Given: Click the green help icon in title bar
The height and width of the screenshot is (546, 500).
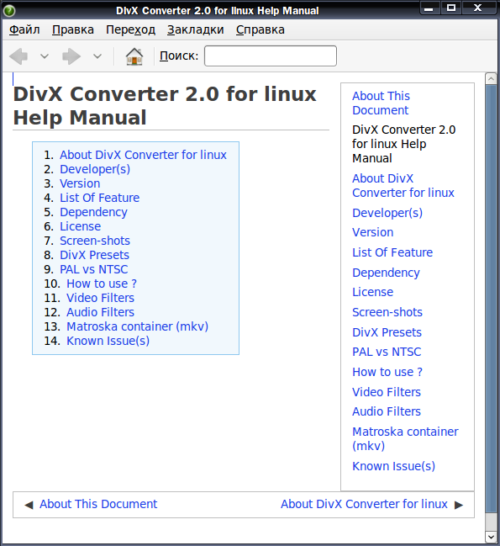Looking at the screenshot, I should click(x=9, y=11).
